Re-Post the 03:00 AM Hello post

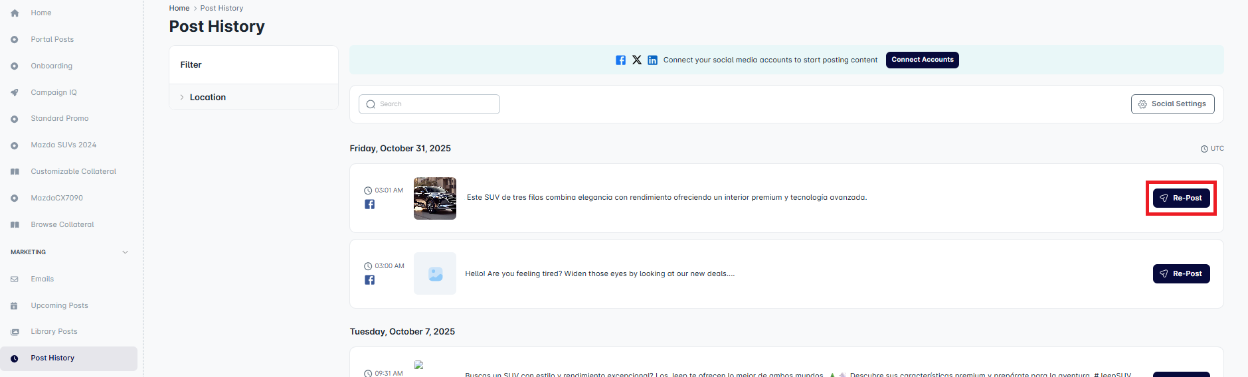click(1181, 273)
